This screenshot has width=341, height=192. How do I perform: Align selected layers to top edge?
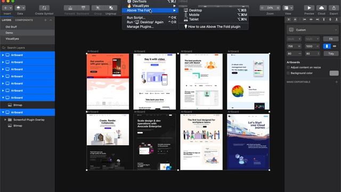coord(324,19)
